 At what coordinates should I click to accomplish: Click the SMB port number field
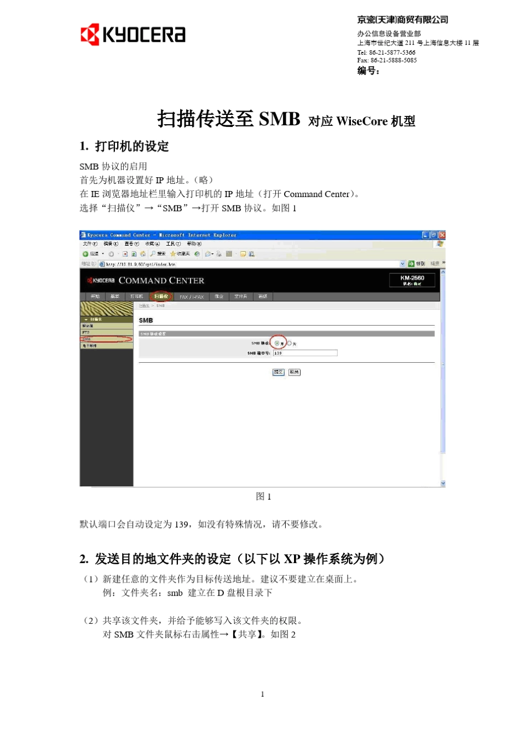(x=305, y=353)
